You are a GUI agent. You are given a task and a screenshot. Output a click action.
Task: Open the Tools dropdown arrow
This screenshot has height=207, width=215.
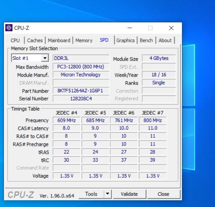[108, 194]
